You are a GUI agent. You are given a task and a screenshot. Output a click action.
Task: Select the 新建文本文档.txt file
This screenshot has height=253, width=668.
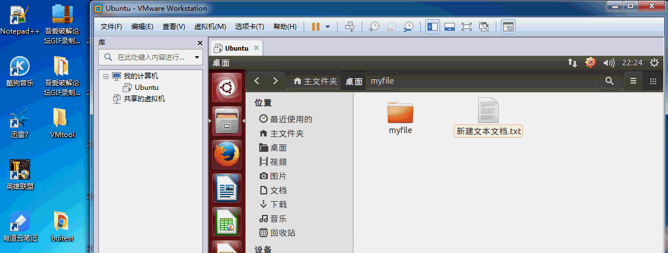tap(488, 117)
